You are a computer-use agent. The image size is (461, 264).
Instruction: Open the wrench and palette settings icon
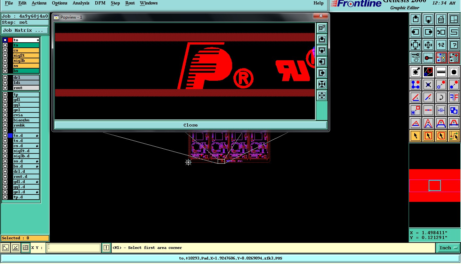pyautogui.click(x=416, y=58)
